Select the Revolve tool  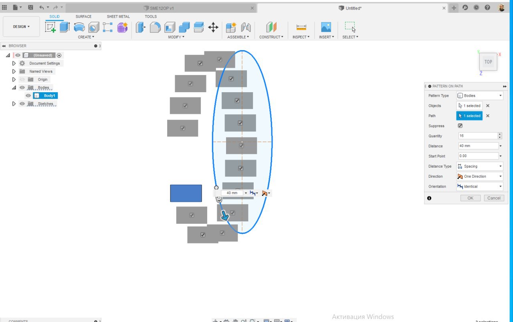pos(79,27)
